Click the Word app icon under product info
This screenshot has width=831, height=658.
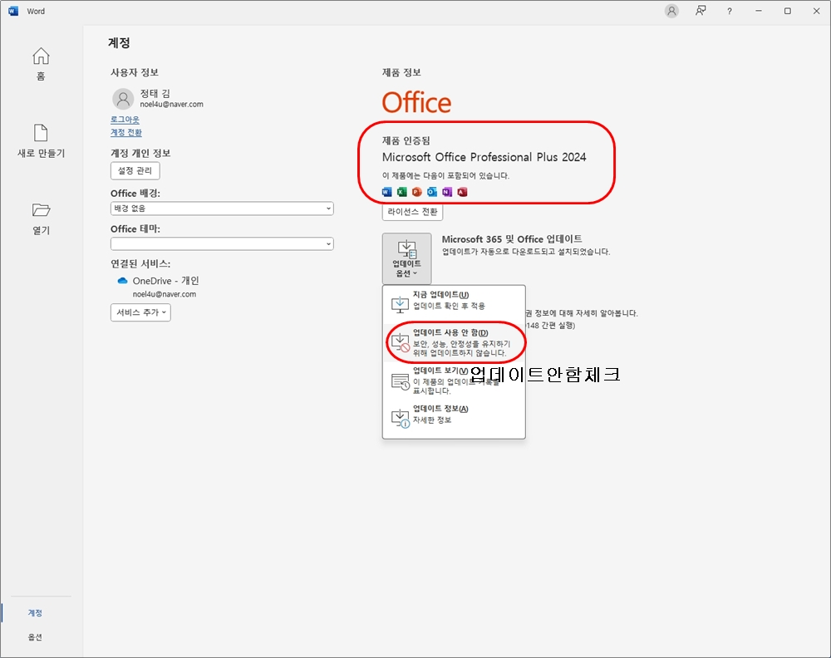tap(386, 192)
